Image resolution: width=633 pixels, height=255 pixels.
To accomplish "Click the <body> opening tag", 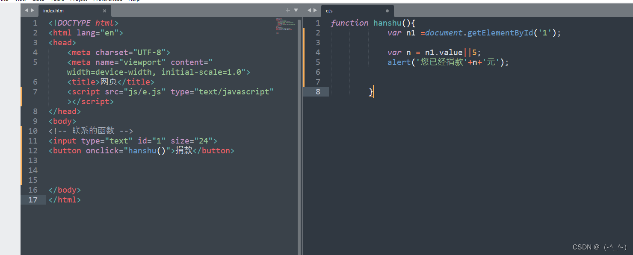I will click(x=62, y=121).
